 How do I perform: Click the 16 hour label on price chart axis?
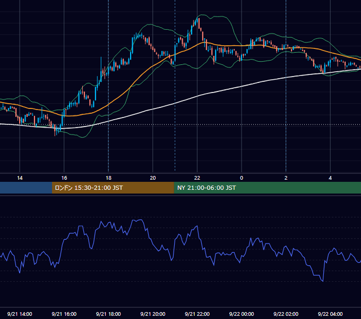64,178
